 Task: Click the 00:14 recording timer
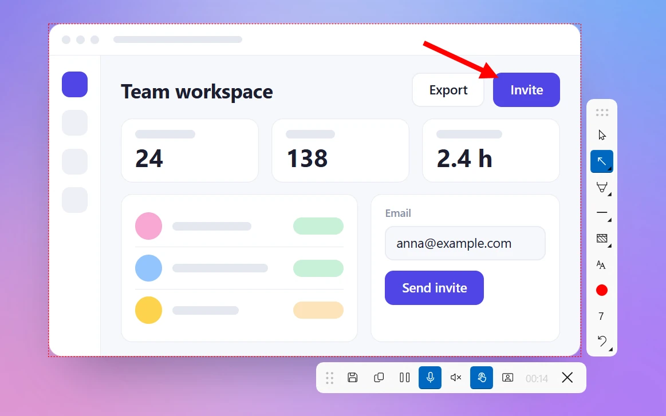pos(537,378)
